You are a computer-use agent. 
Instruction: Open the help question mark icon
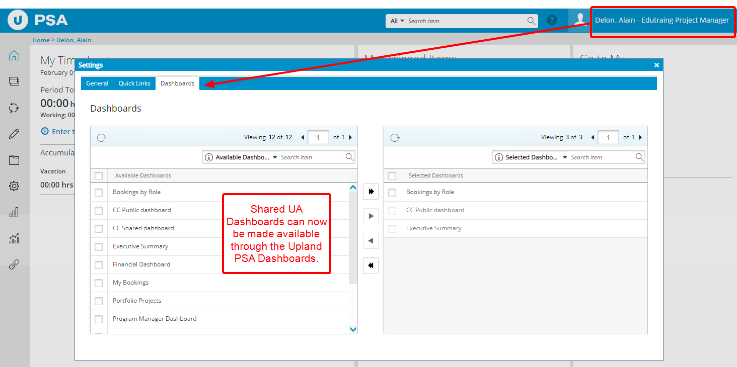[x=552, y=21]
